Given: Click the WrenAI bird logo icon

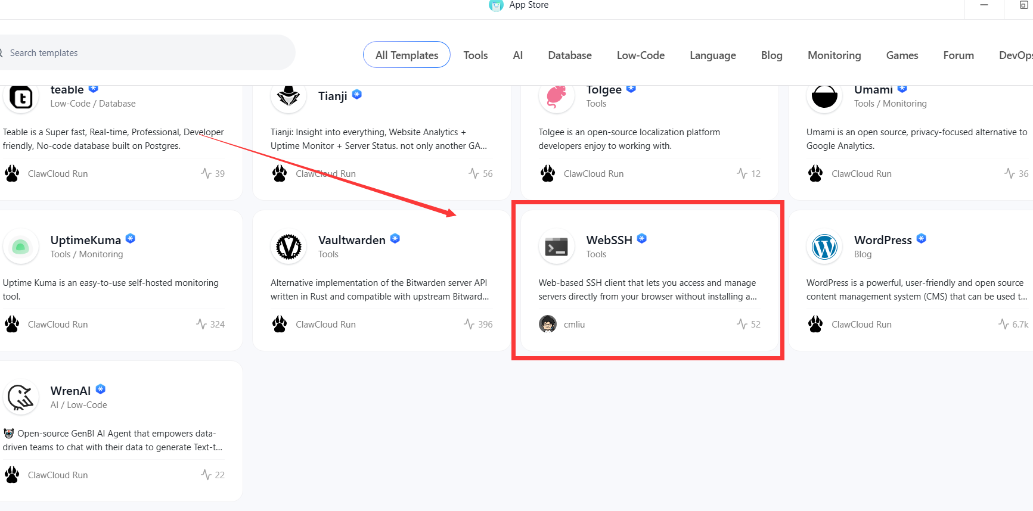Looking at the screenshot, I should click(x=21, y=397).
